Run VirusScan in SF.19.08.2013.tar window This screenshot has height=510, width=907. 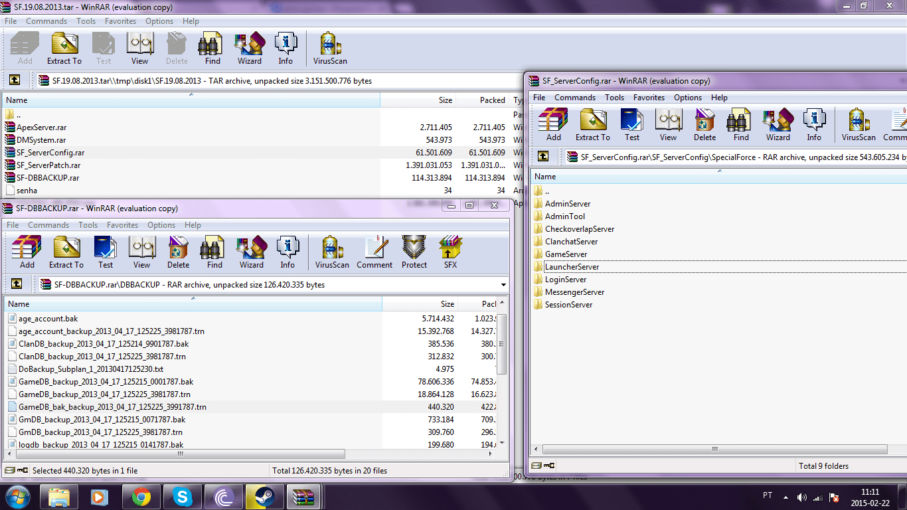330,48
